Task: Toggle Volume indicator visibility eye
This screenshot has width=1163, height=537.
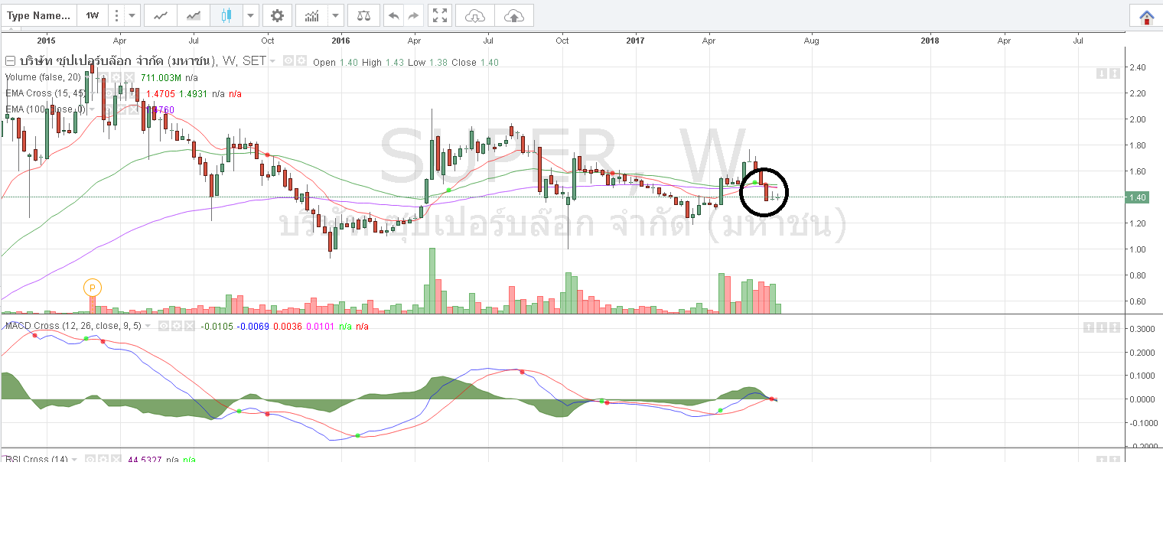Action: click(103, 77)
